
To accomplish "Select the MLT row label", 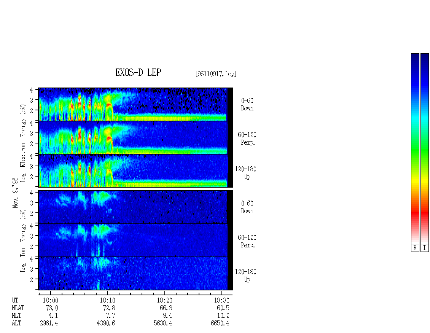I will pos(16,316).
